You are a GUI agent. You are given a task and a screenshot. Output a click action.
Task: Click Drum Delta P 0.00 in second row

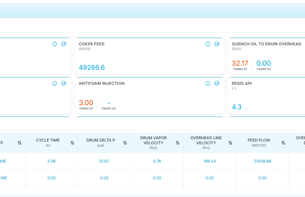click(x=104, y=178)
